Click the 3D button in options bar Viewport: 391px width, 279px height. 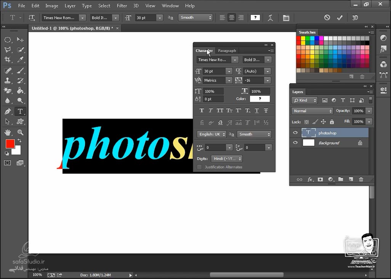(x=355, y=18)
